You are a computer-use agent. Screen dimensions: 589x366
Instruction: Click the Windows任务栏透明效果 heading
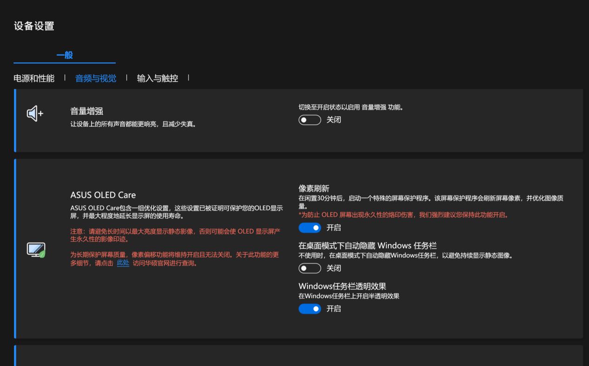(342, 286)
